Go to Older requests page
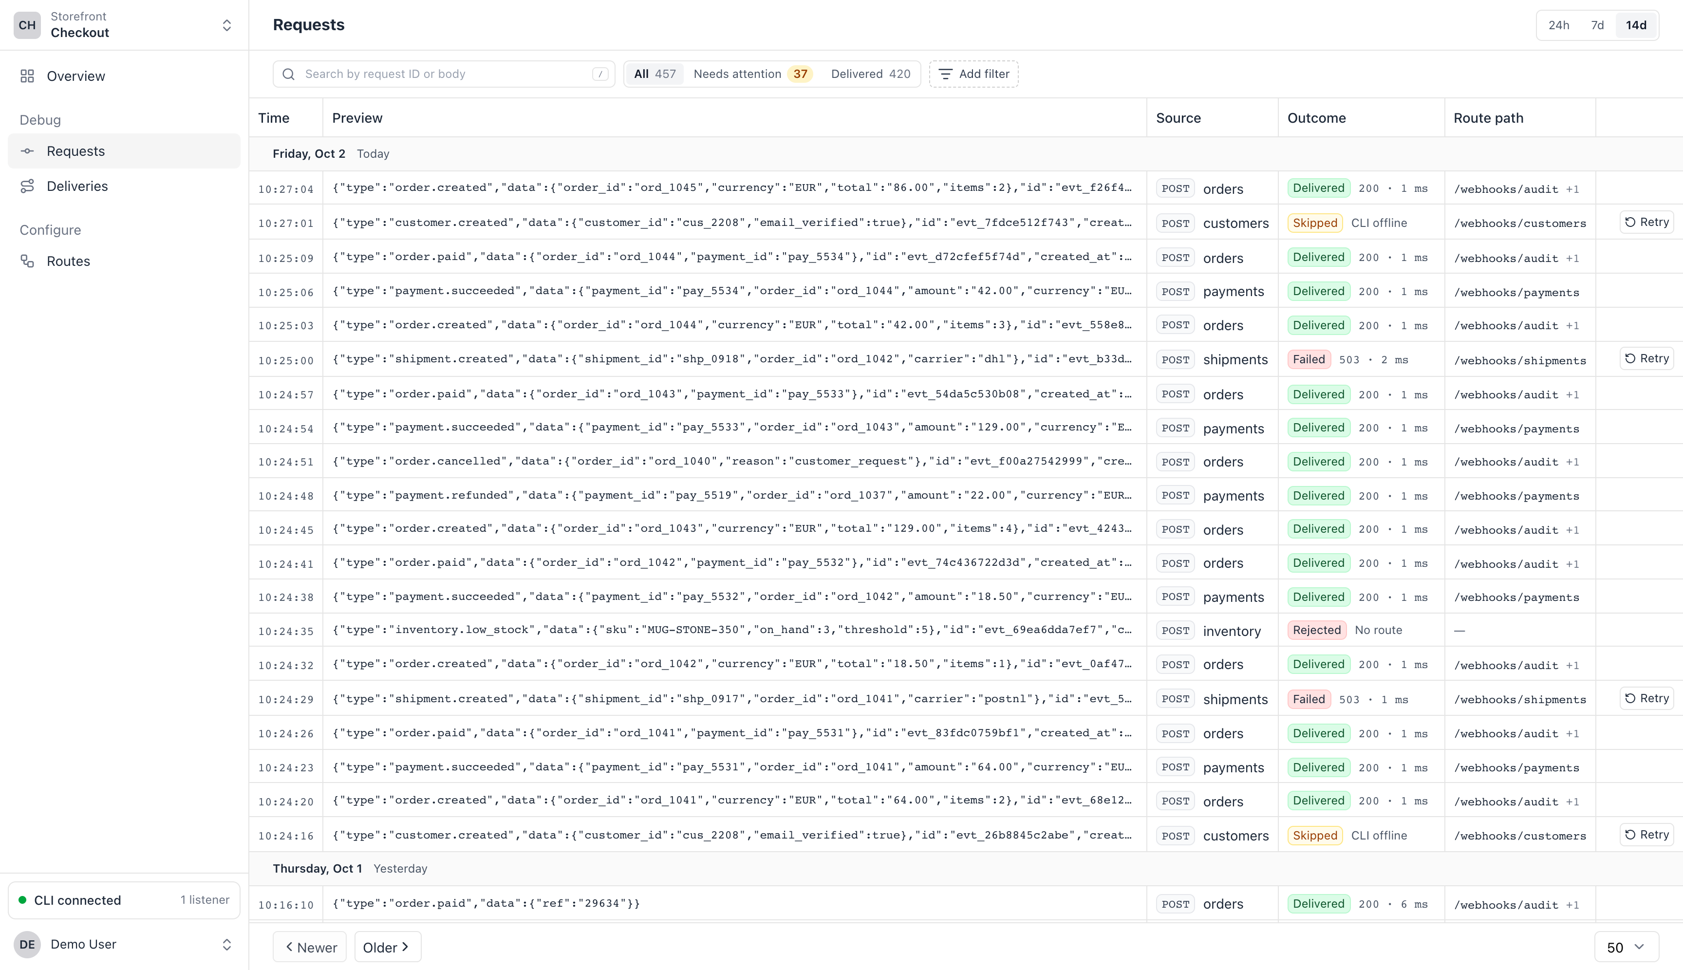 388,947
